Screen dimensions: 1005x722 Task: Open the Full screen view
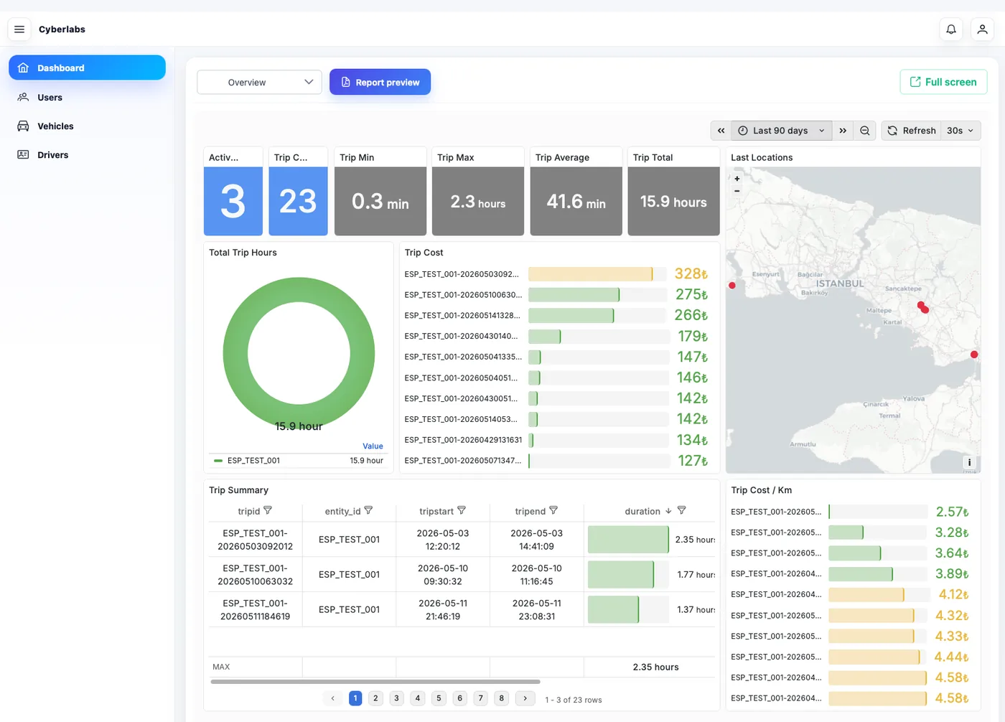click(943, 82)
